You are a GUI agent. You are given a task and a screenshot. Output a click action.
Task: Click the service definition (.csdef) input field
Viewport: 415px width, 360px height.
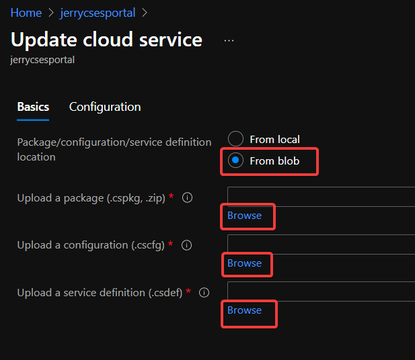(x=321, y=291)
